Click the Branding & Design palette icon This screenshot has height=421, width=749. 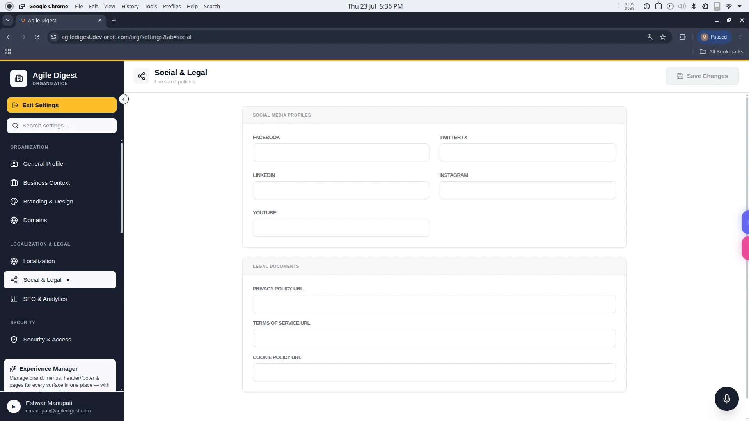point(14,202)
